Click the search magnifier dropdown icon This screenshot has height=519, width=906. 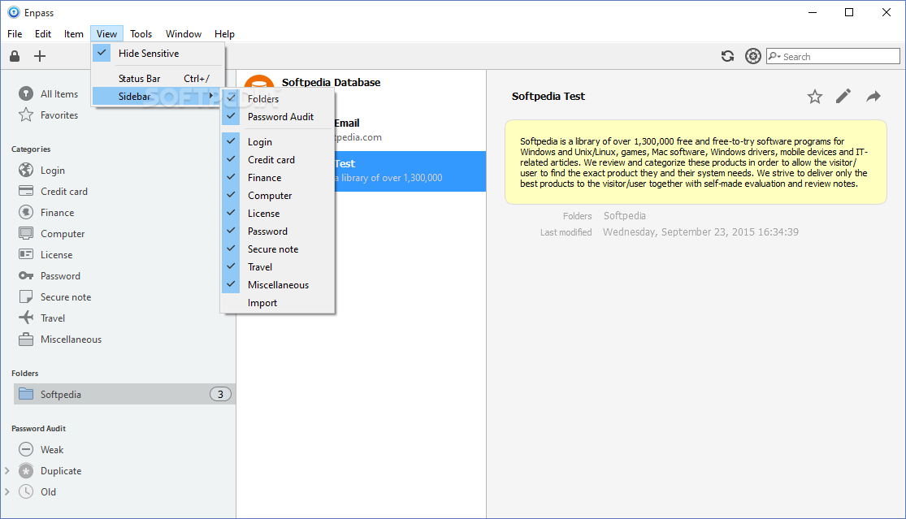coord(774,56)
